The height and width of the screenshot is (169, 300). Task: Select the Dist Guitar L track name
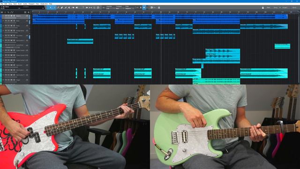tap(20, 70)
